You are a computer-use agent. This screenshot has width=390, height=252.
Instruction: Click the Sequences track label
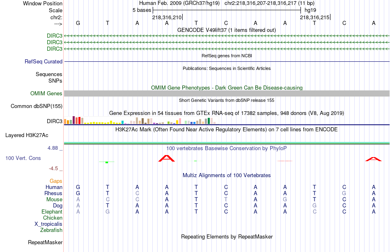[x=49, y=74]
